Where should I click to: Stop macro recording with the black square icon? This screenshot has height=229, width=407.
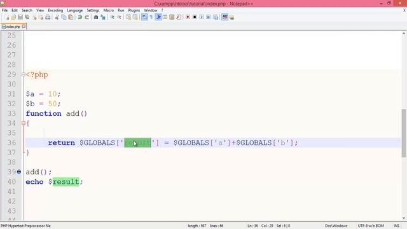coord(195,17)
